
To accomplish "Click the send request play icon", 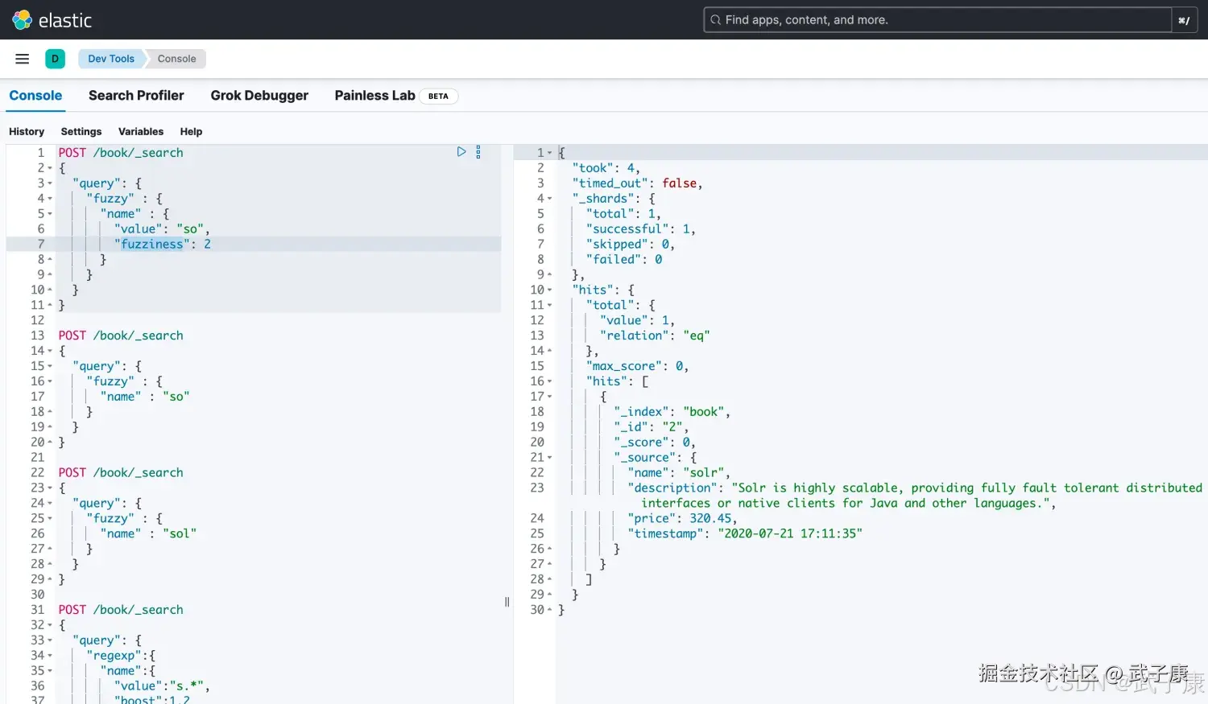I will [461, 151].
